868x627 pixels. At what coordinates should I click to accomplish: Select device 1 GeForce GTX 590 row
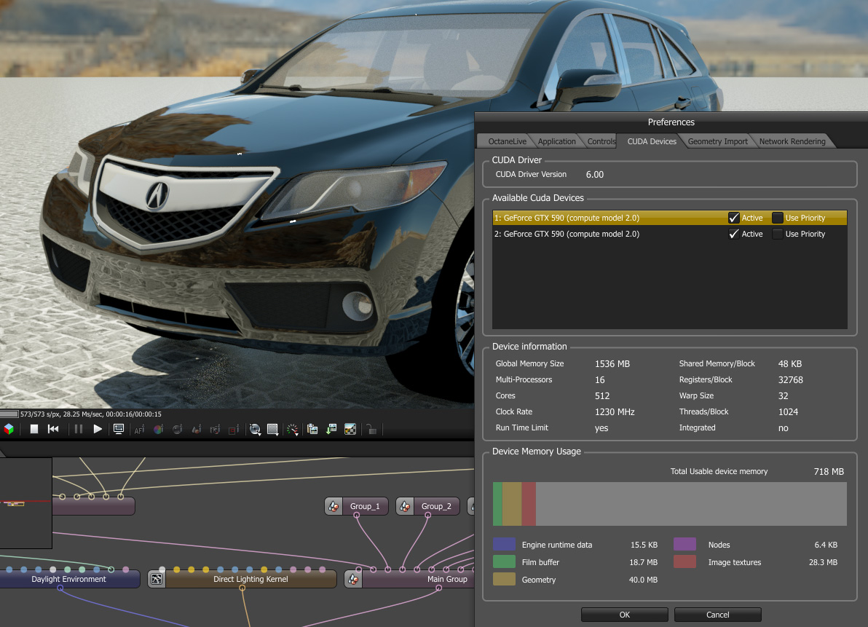point(669,218)
